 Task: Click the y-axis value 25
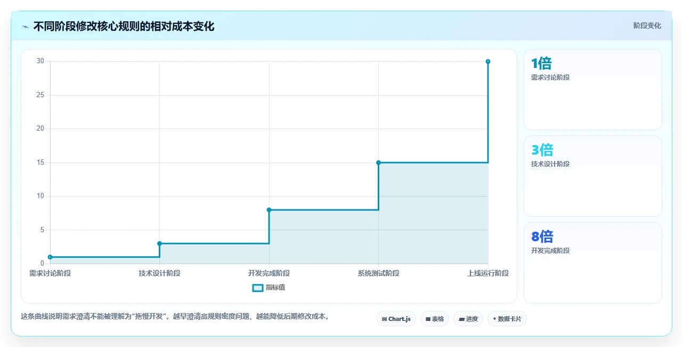(x=40, y=95)
